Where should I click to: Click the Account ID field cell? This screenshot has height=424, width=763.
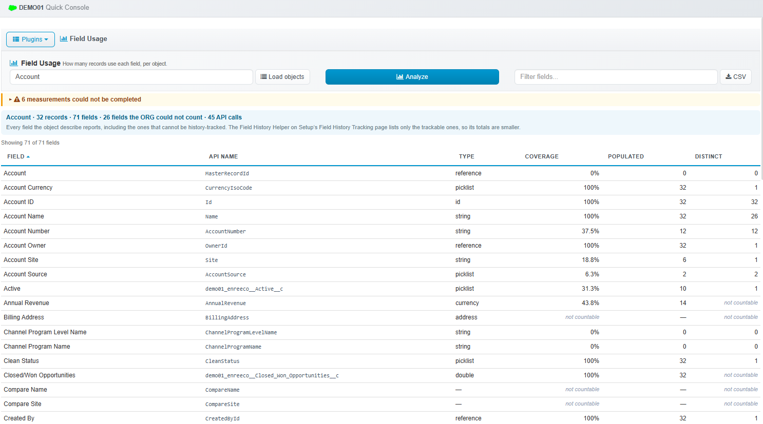point(18,202)
